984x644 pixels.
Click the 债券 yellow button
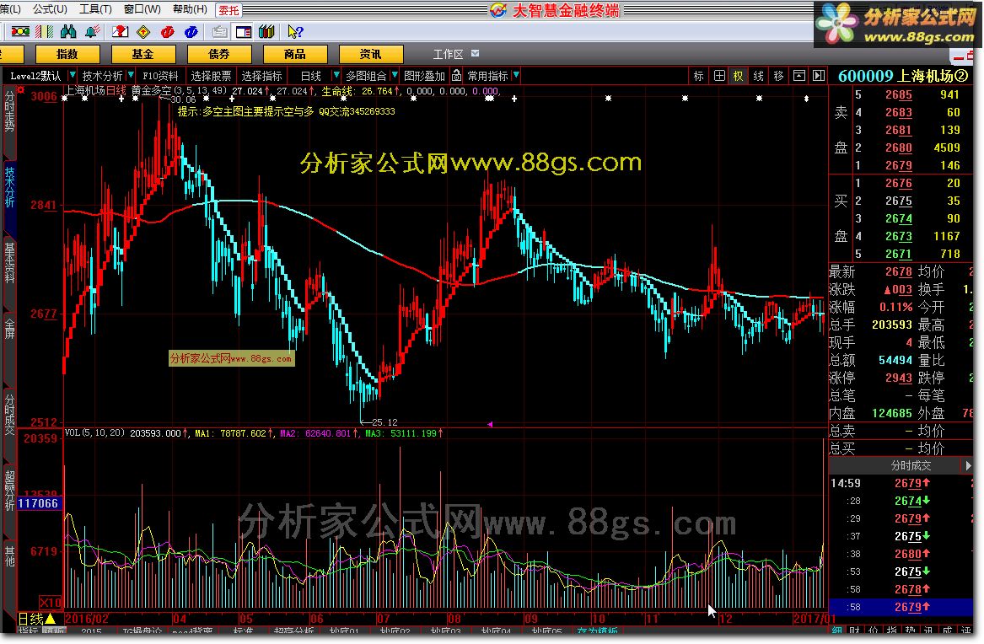219,54
